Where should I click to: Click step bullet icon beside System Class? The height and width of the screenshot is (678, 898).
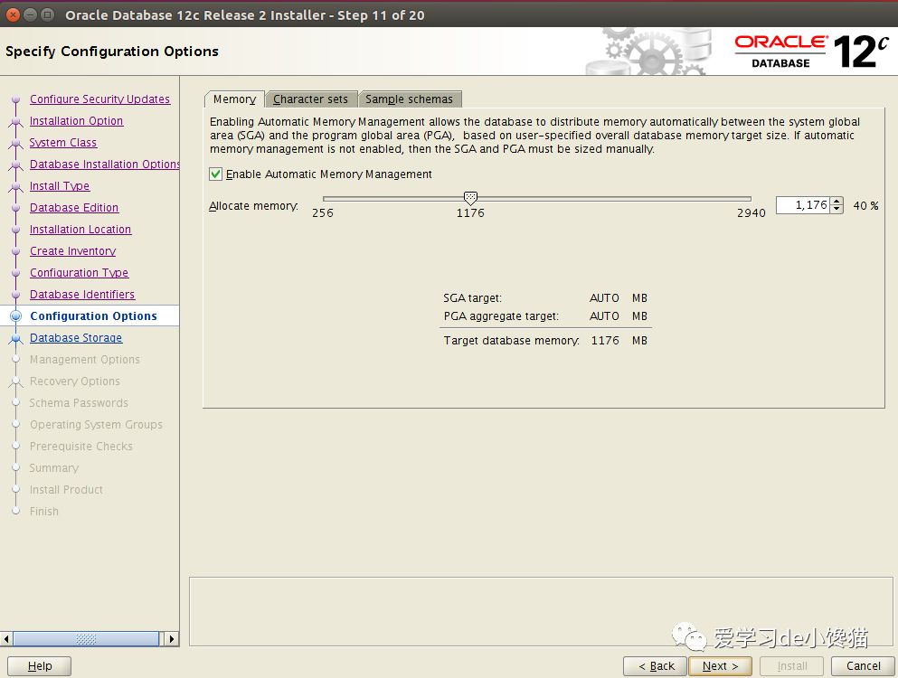tap(16, 143)
